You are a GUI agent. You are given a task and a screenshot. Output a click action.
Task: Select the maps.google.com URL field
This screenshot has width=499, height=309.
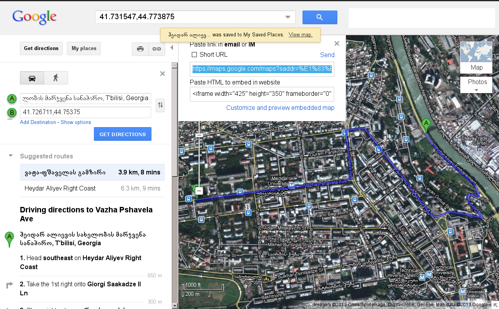(x=262, y=69)
